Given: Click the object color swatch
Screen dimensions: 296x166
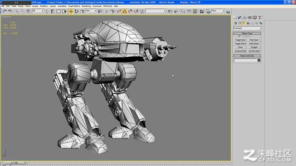Looking at the screenshot, I should pos(259,60).
